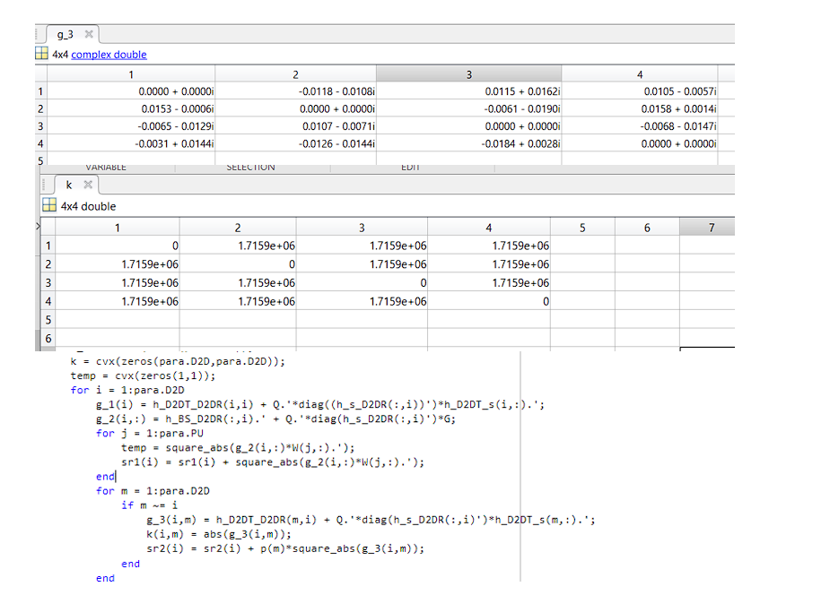Select row 2 header in g_3 table
This screenshot has width=830, height=604.
pyautogui.click(x=40, y=108)
